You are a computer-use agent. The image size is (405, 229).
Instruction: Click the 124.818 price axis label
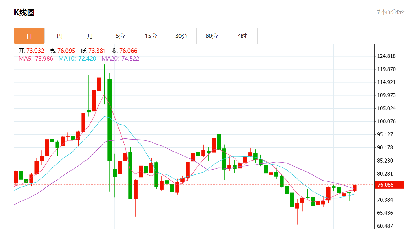click(x=386, y=56)
